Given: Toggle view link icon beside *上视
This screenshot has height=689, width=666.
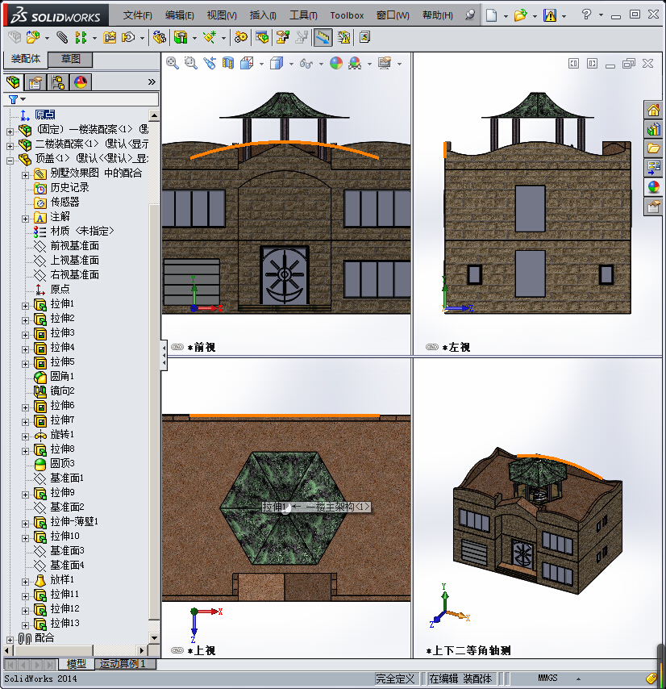Looking at the screenshot, I should tap(177, 650).
